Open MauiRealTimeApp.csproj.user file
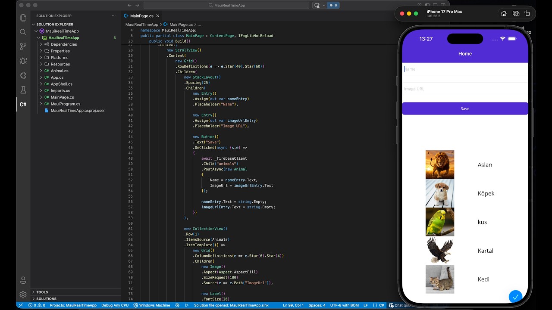The height and width of the screenshot is (310, 552). 78,111
